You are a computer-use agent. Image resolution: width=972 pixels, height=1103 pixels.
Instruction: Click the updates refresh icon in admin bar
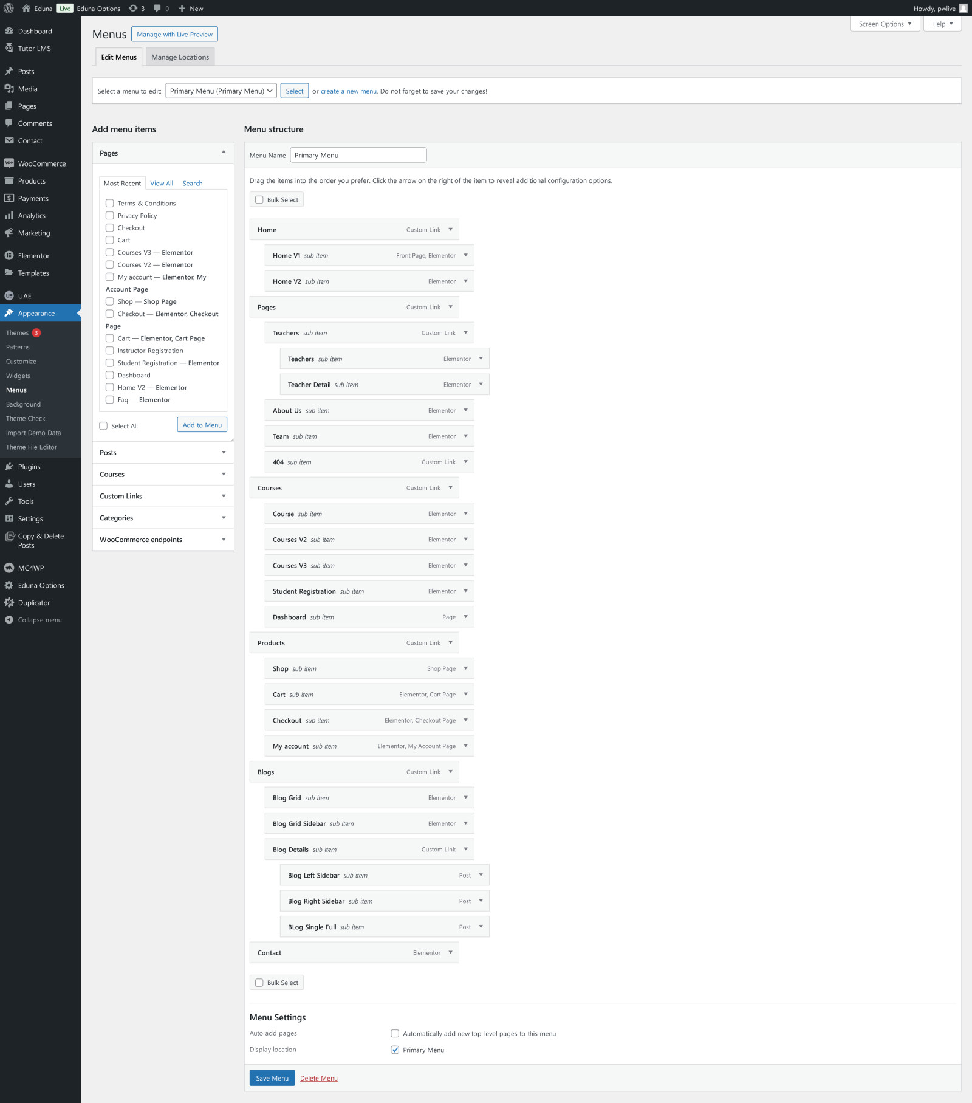tap(133, 9)
